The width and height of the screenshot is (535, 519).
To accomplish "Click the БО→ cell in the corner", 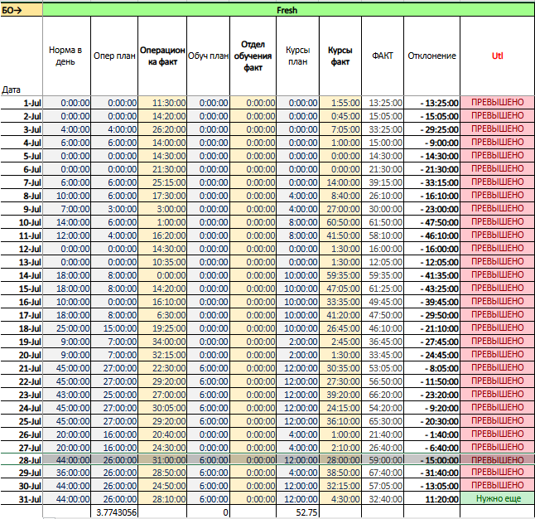I will (22, 10).
